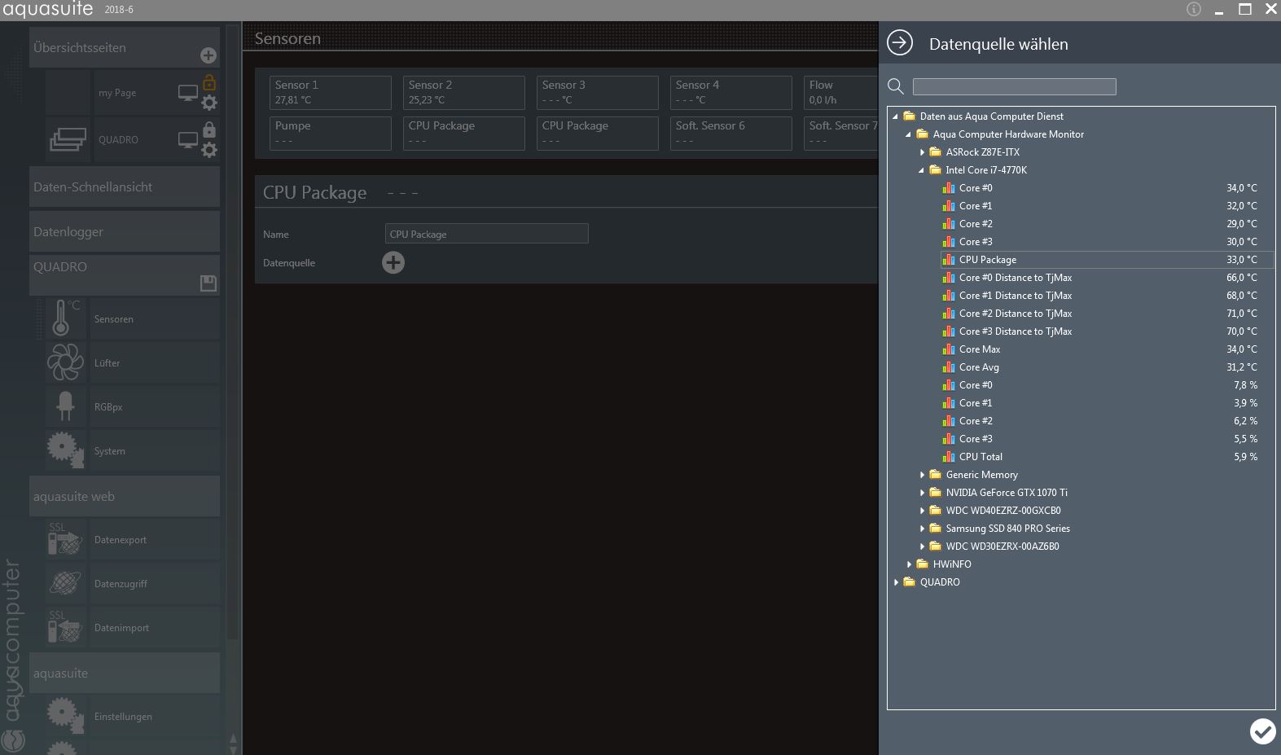Expand the HWiNFO tree folder

point(910,564)
